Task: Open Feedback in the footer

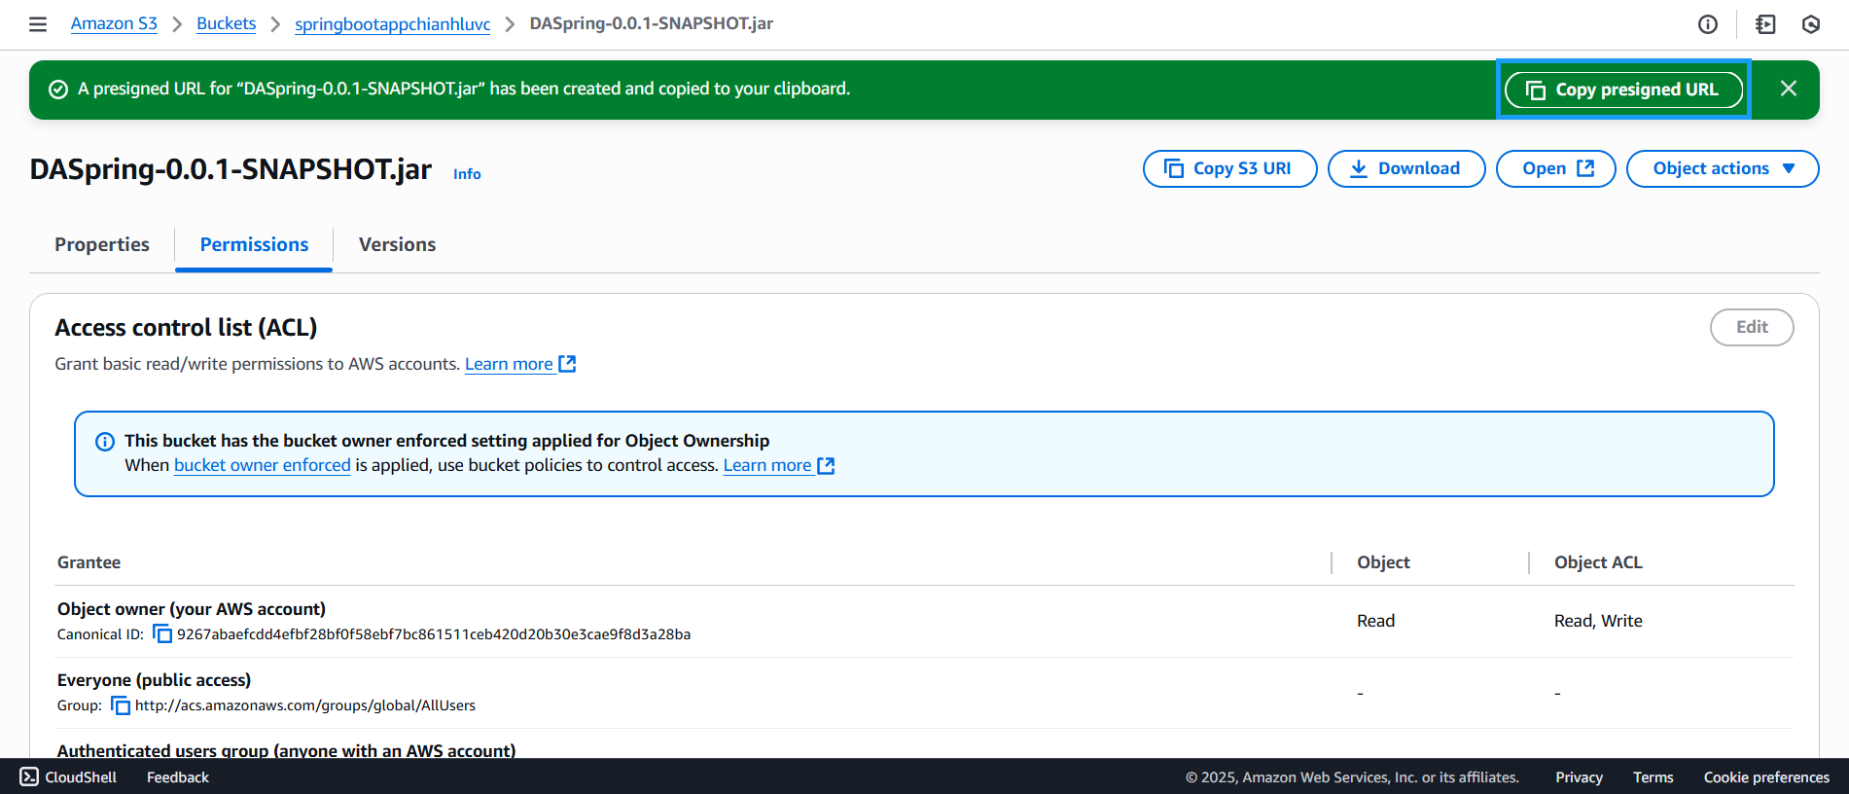Action: 178,776
